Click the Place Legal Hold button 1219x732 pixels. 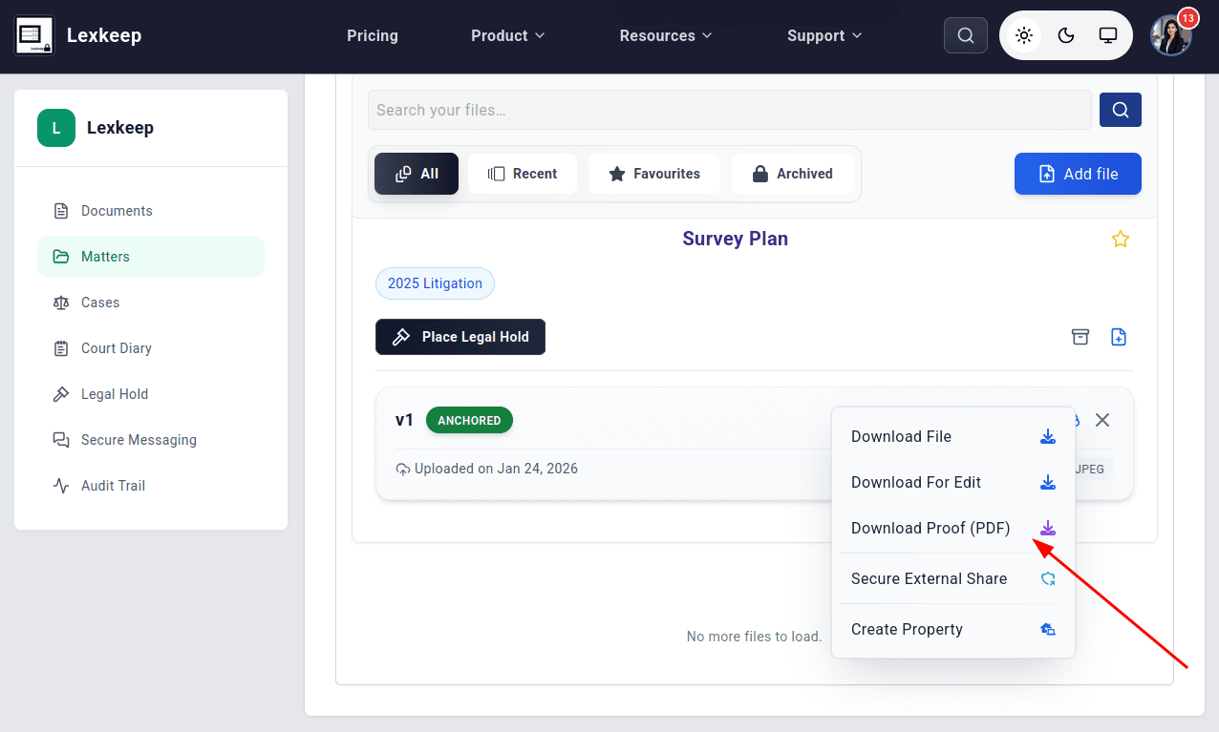460,337
